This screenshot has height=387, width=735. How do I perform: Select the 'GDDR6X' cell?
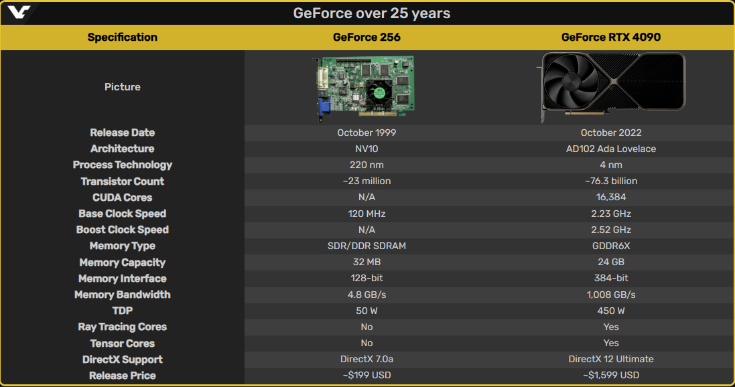pos(611,246)
